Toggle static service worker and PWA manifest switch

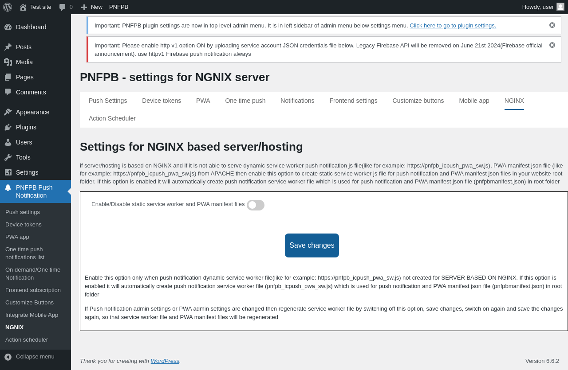tap(256, 205)
